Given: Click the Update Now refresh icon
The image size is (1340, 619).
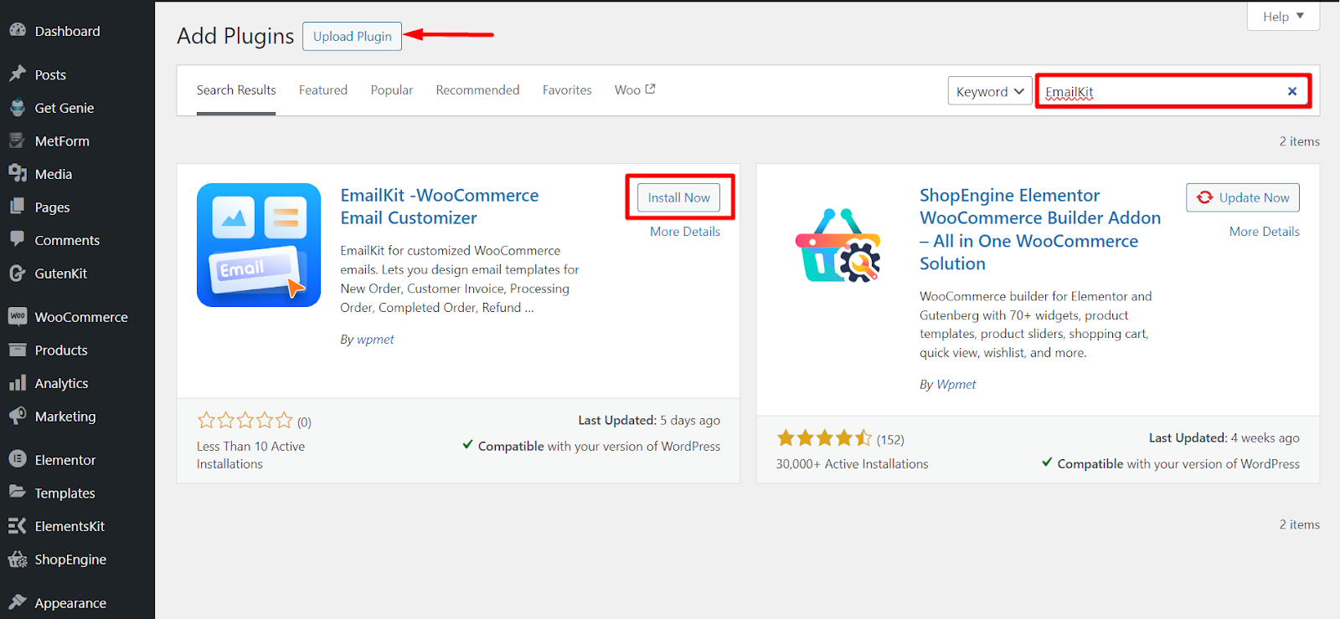Looking at the screenshot, I should point(1204,197).
